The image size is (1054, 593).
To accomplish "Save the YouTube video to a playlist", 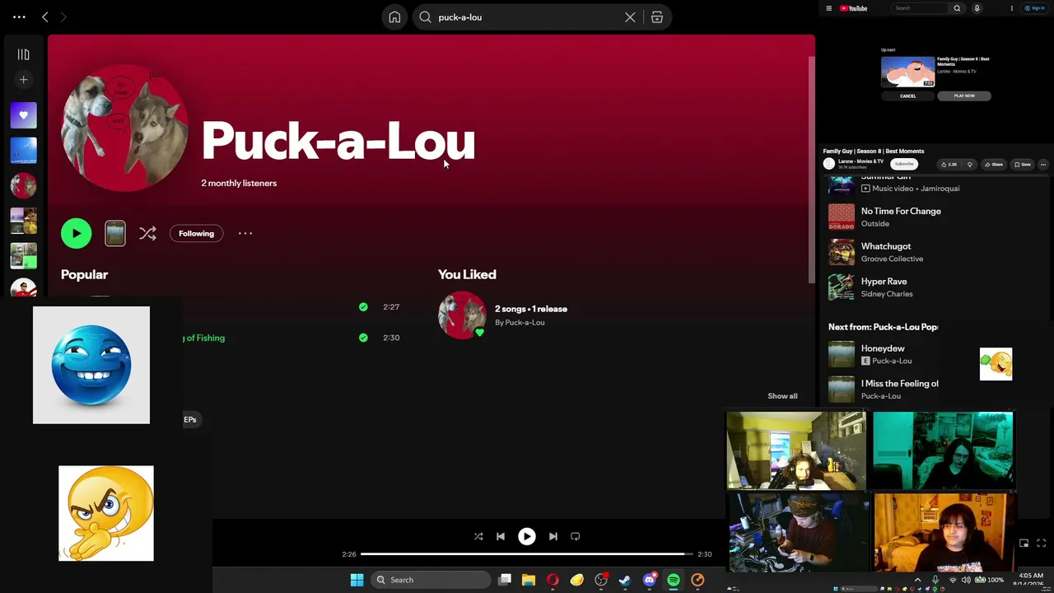I will click(x=1023, y=165).
